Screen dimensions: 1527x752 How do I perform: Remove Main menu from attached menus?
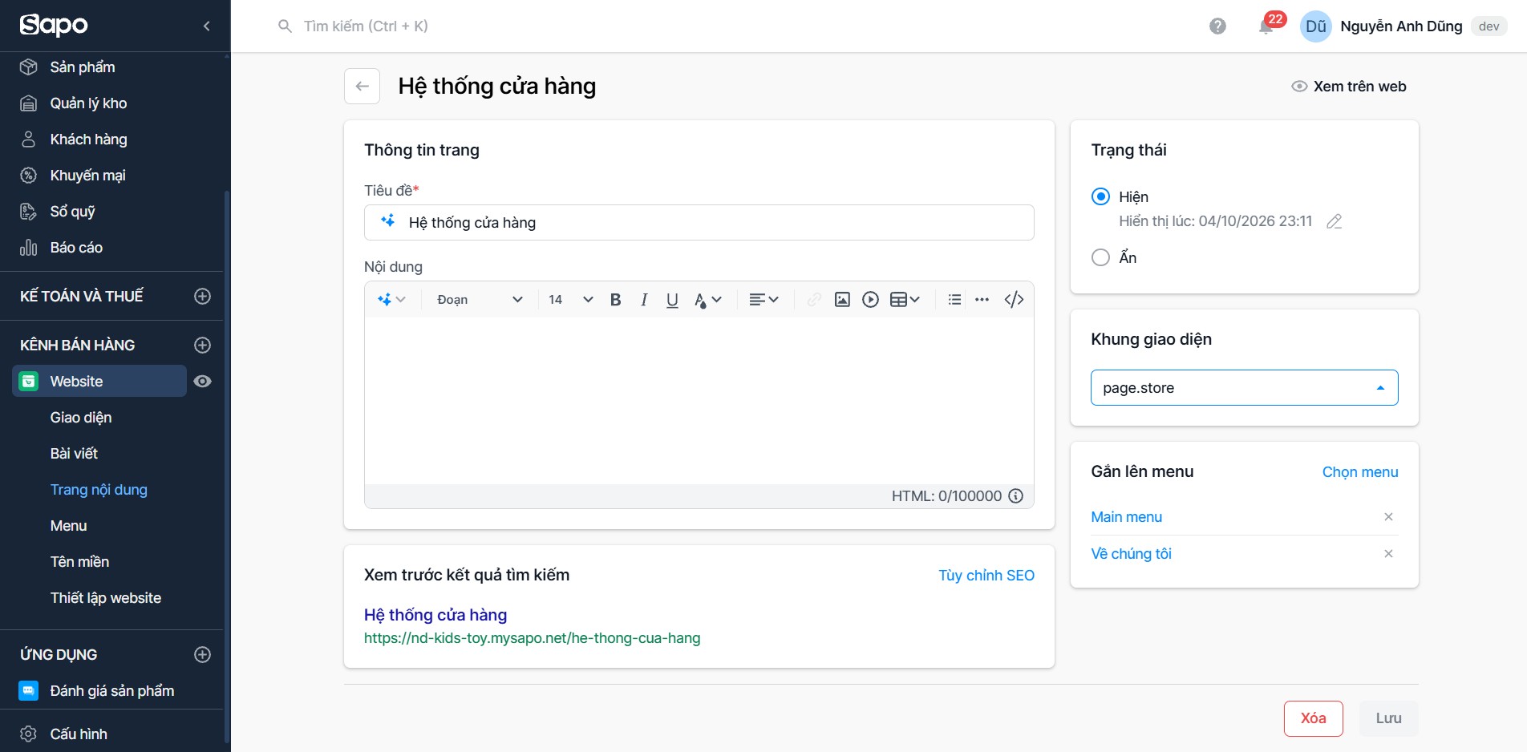pos(1388,517)
